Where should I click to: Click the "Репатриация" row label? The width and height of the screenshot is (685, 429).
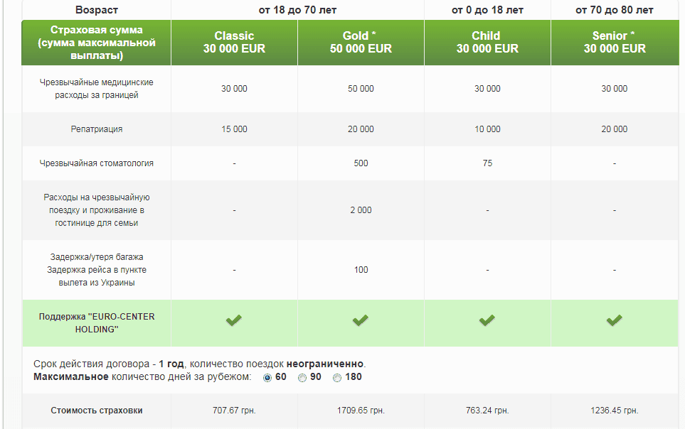pyautogui.click(x=97, y=129)
